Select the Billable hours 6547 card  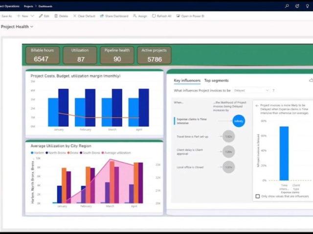tap(43, 55)
